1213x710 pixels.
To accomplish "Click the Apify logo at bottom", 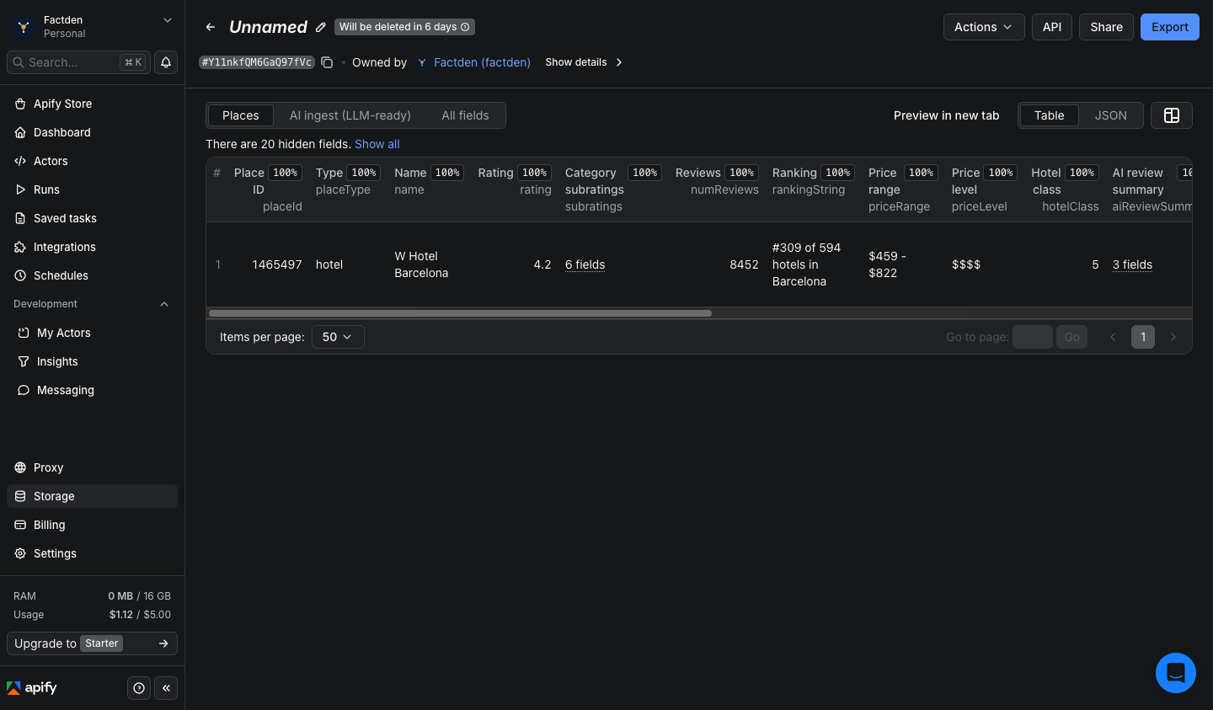I will click(x=32, y=688).
